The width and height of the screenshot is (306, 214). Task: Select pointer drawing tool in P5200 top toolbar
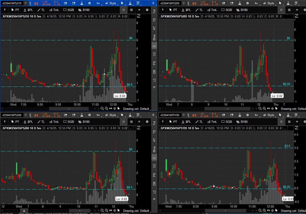[122, 115]
